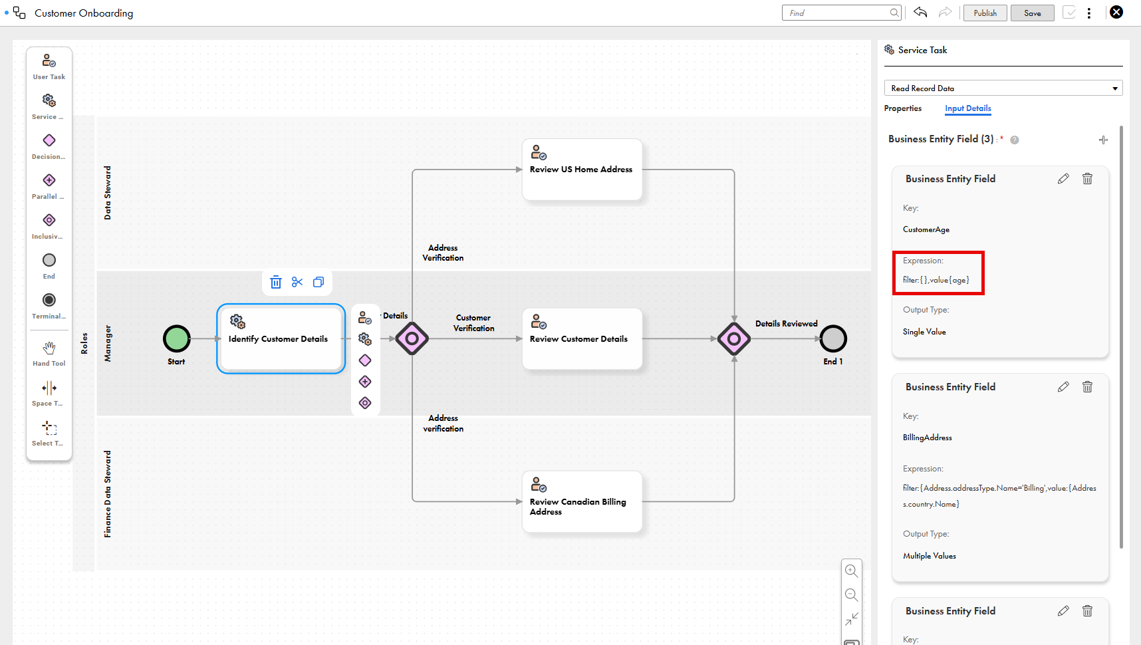Screen dimensions: 1141x645
Task: Click the Finance Data Steward lane label
Action: point(108,494)
